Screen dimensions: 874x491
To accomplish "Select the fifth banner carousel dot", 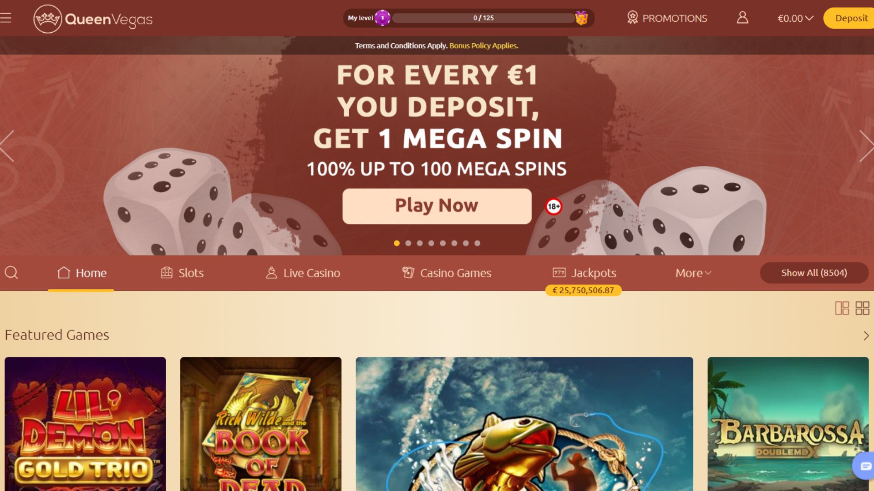I will (x=443, y=243).
